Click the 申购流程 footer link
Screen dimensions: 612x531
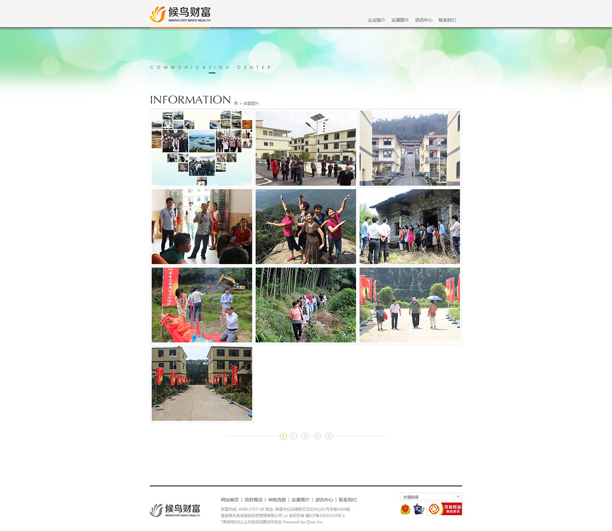277,500
